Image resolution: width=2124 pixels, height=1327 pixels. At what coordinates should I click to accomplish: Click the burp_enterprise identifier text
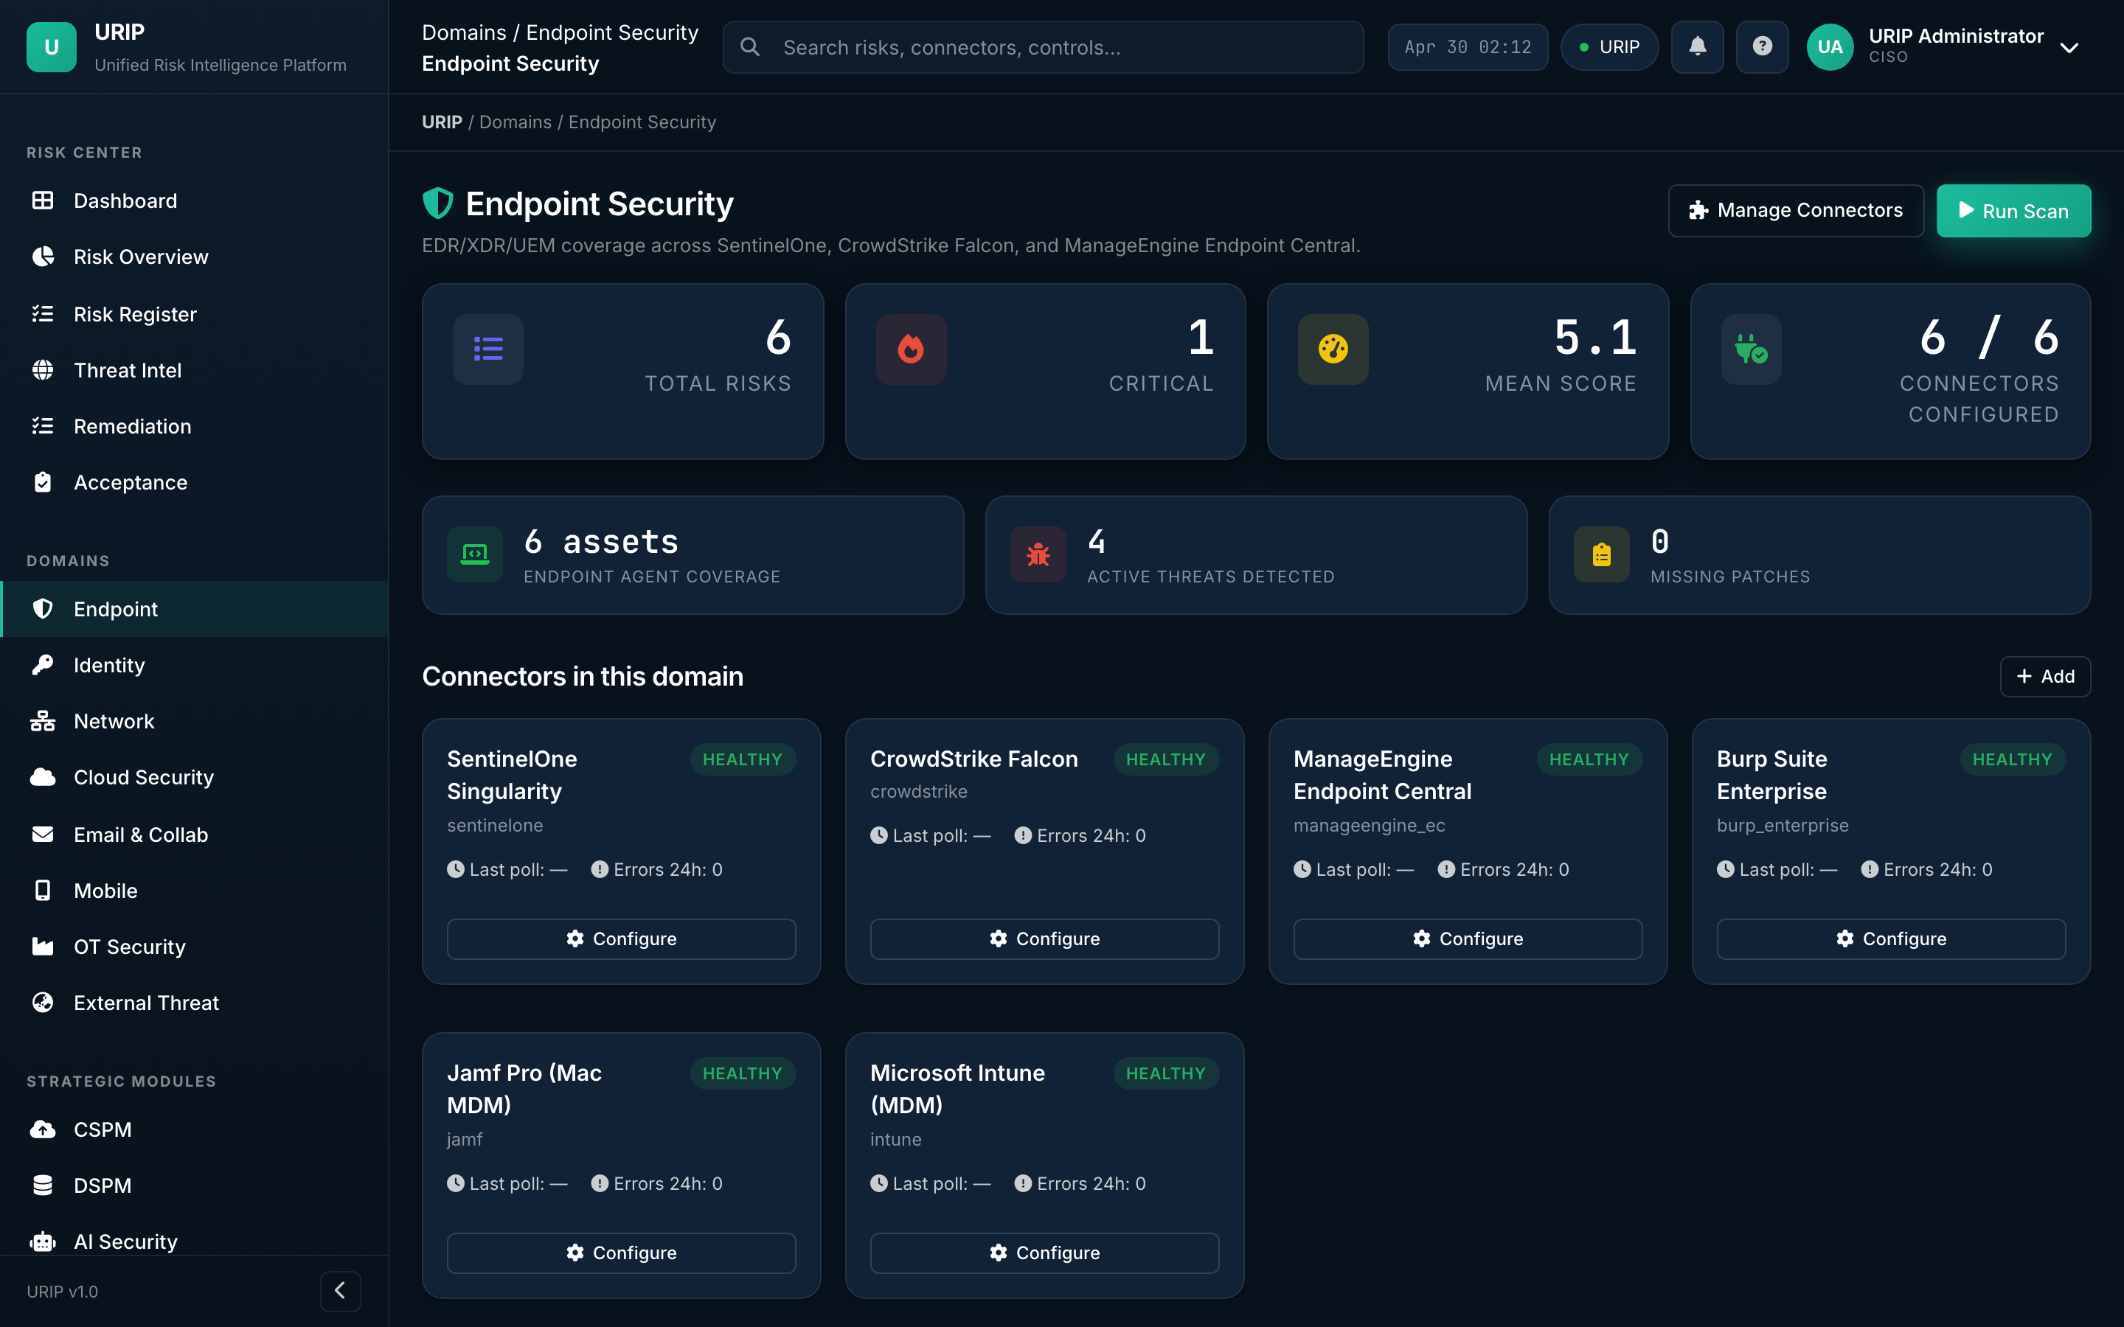[1782, 825]
